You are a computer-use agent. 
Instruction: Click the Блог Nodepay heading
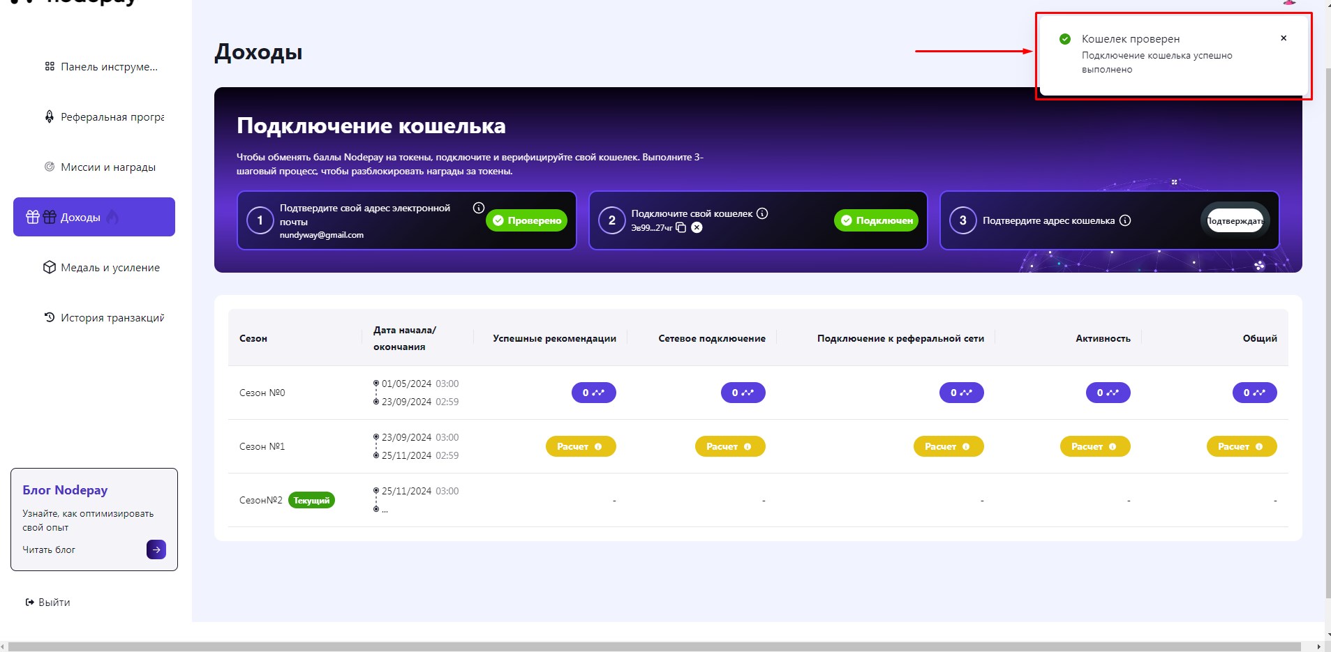(x=65, y=490)
